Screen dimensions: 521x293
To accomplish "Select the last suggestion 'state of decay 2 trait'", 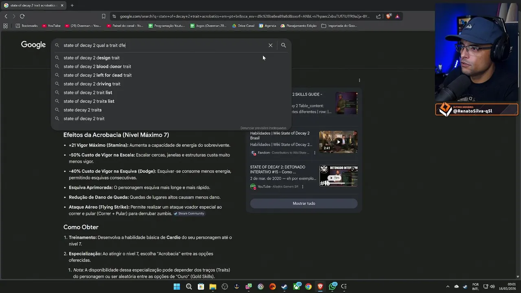I will tap(171, 118).
